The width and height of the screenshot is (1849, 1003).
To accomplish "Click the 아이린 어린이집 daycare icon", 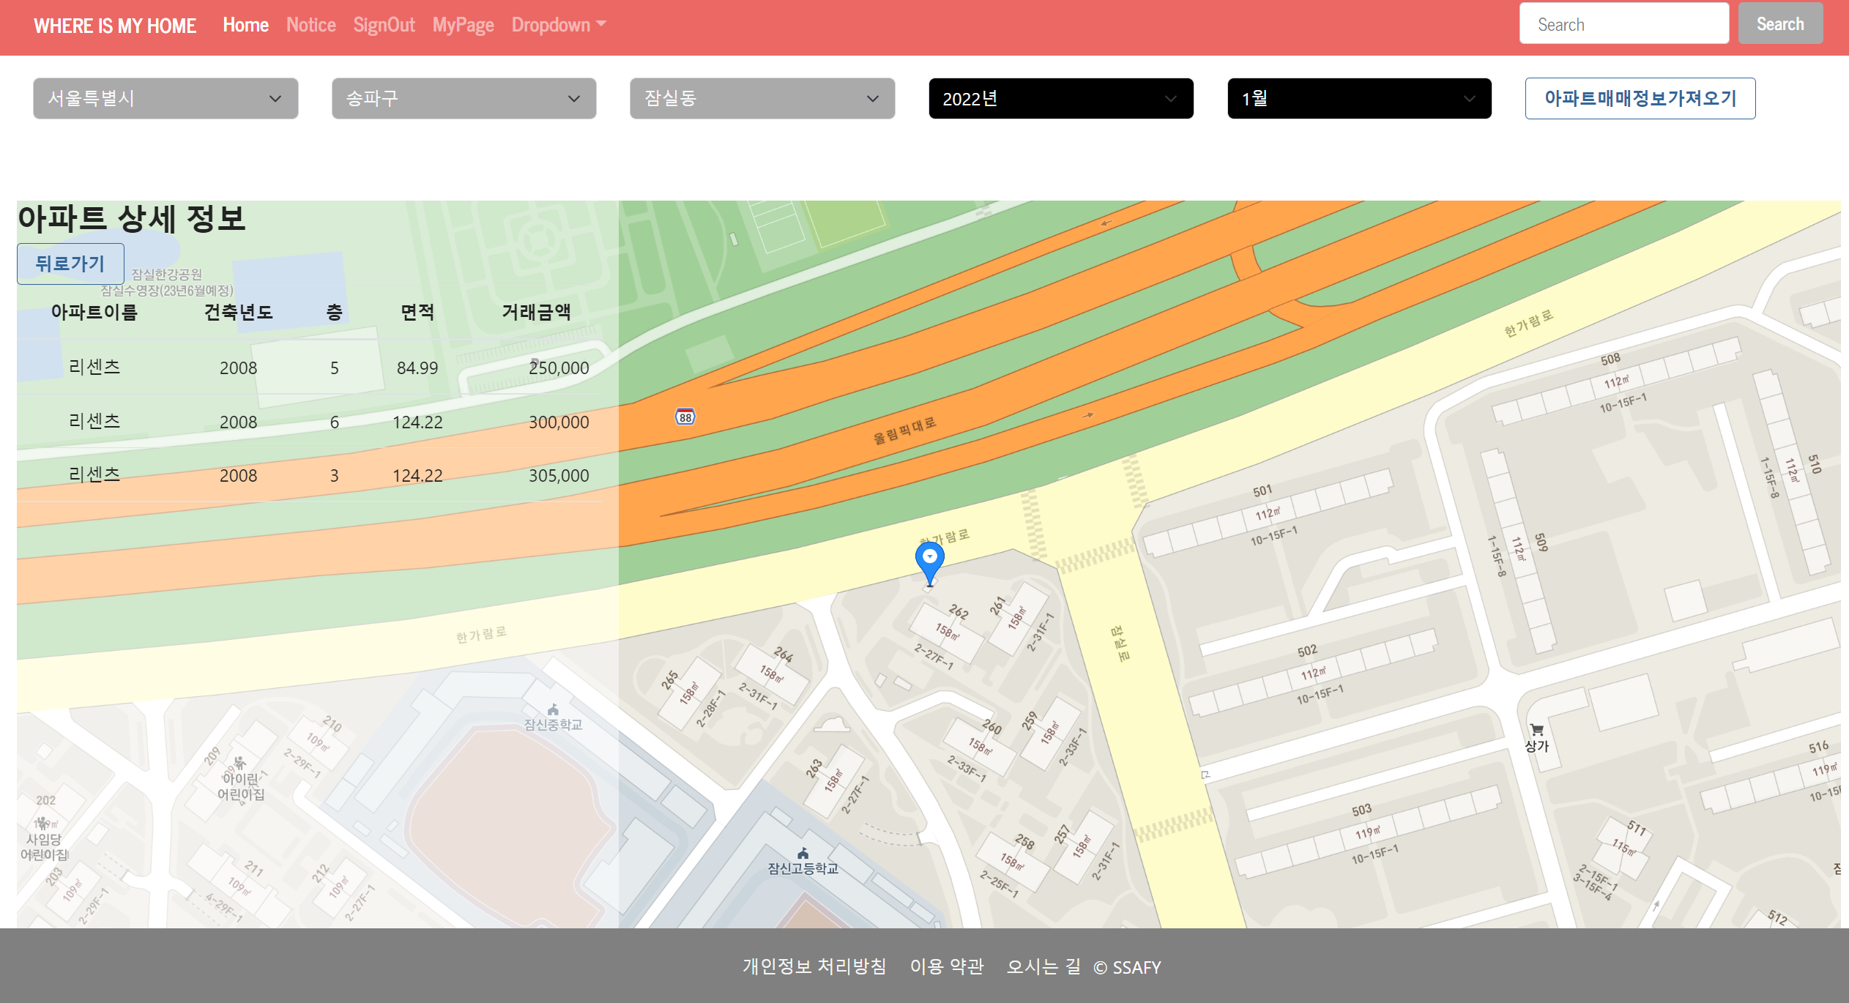I will point(239,763).
